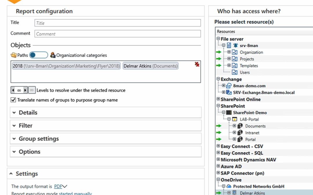Image resolution: width=313 pixels, height=195 pixels.
Task: Expand the Filter section
Action: point(105,126)
